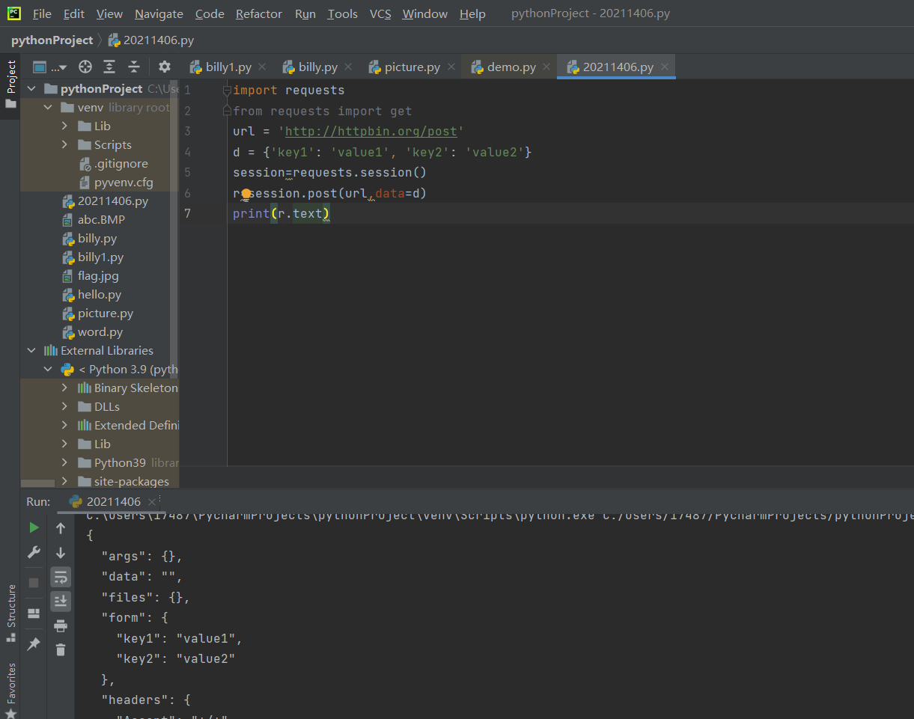The image size is (914, 719).
Task: Click the Up stack trace arrow
Action: tap(61, 528)
